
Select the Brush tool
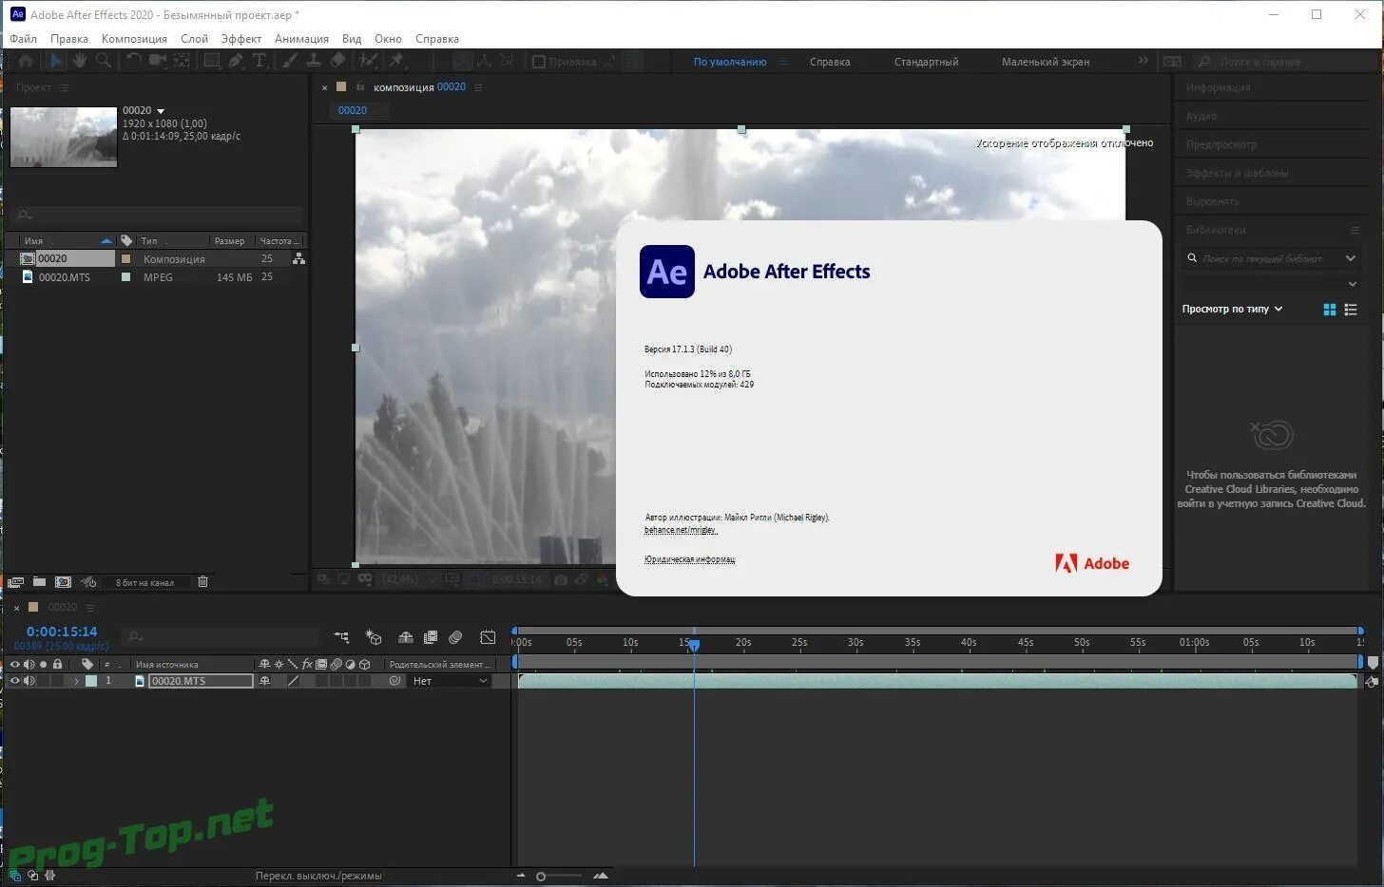(x=290, y=61)
